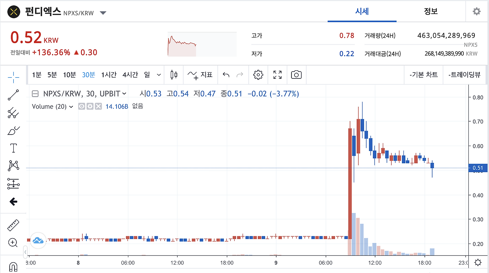Select the brush drawing tool
Viewport: 489px width, 273px height.
[13, 130]
